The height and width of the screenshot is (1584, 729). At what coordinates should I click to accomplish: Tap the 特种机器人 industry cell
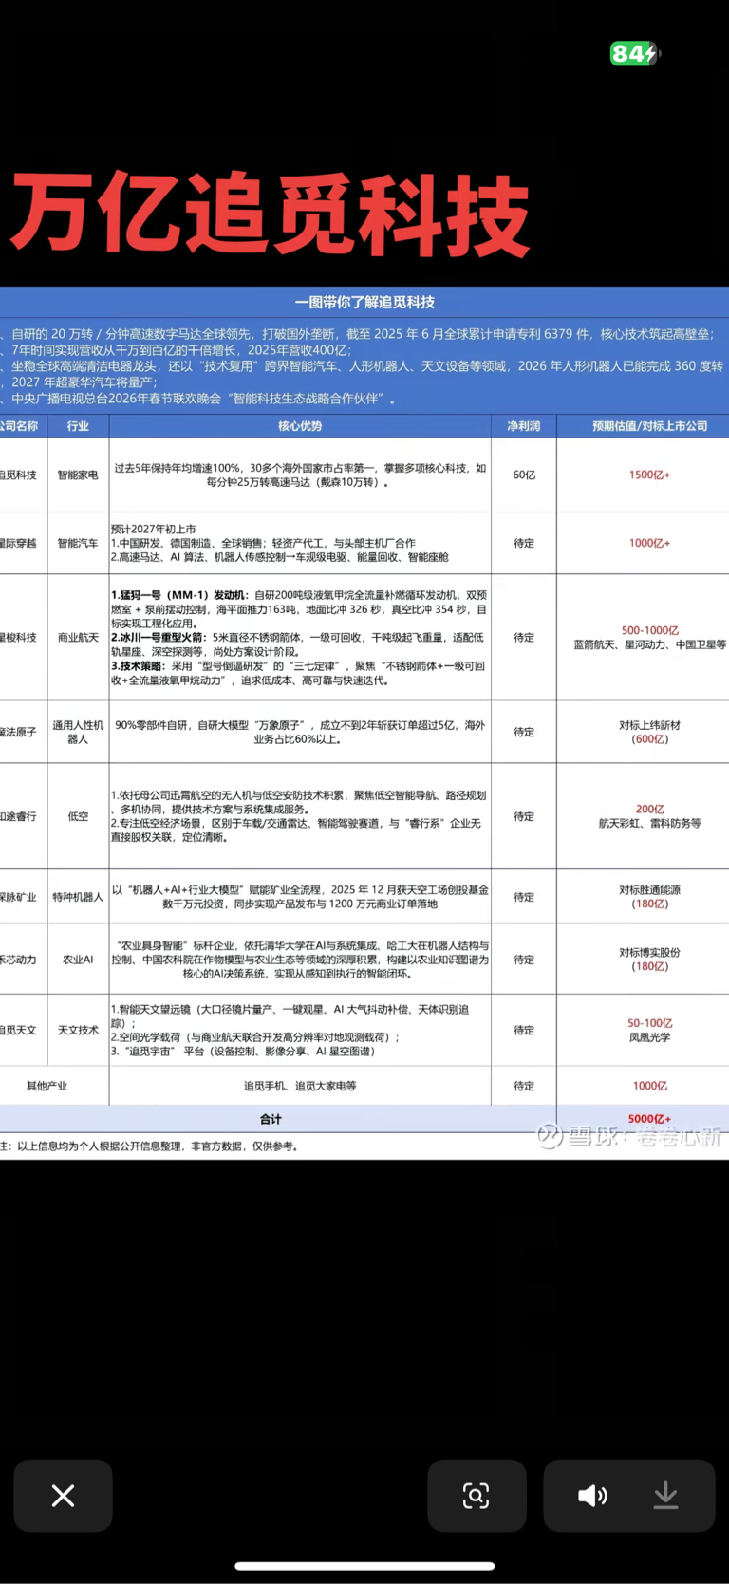pyautogui.click(x=78, y=897)
